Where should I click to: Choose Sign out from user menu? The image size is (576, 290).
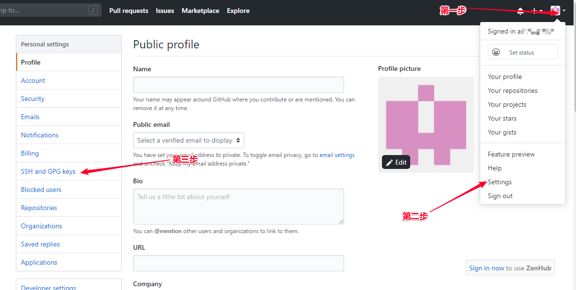click(500, 196)
